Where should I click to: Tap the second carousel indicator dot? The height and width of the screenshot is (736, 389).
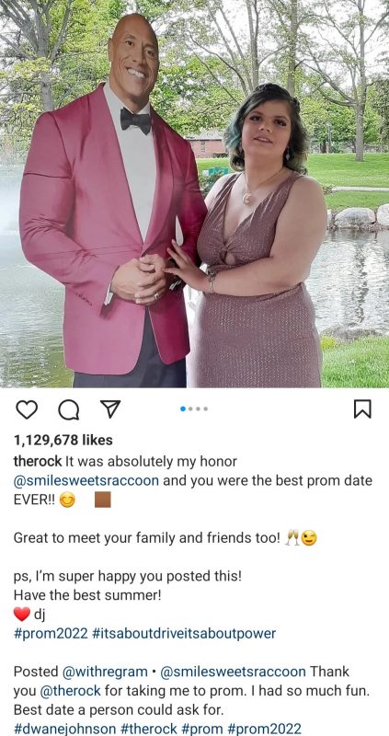[190, 408]
